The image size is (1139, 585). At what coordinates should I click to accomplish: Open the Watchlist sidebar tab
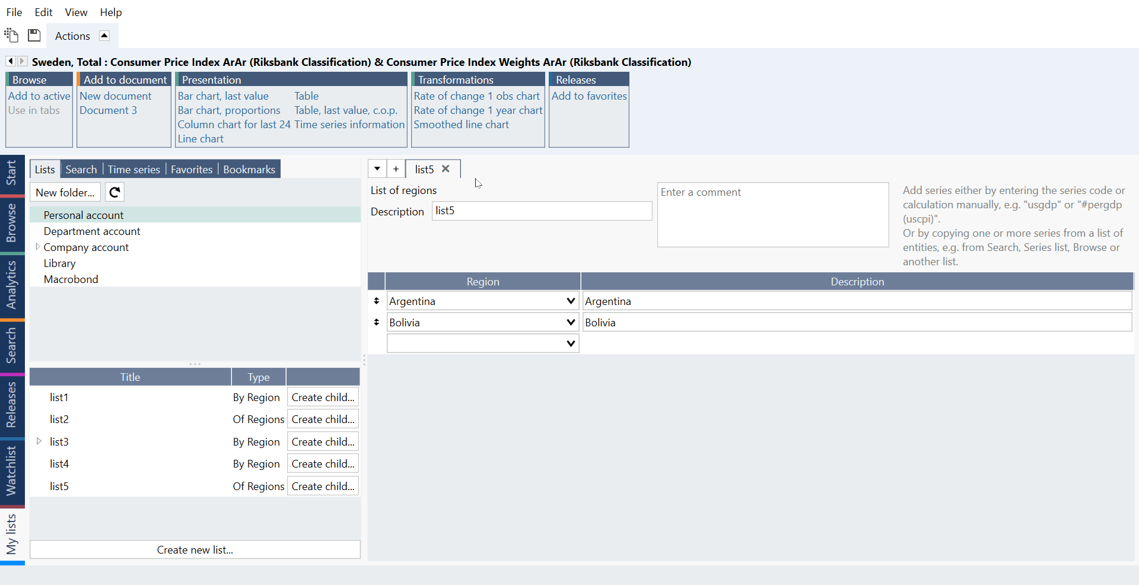pos(11,471)
